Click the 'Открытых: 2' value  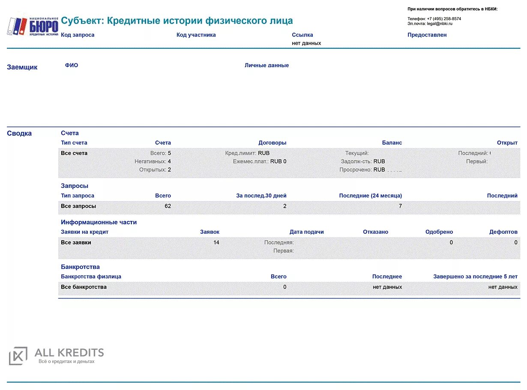(x=155, y=170)
